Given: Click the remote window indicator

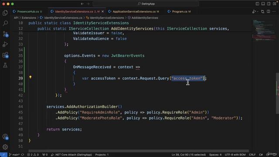Looking at the screenshot, I should point(3,155).
